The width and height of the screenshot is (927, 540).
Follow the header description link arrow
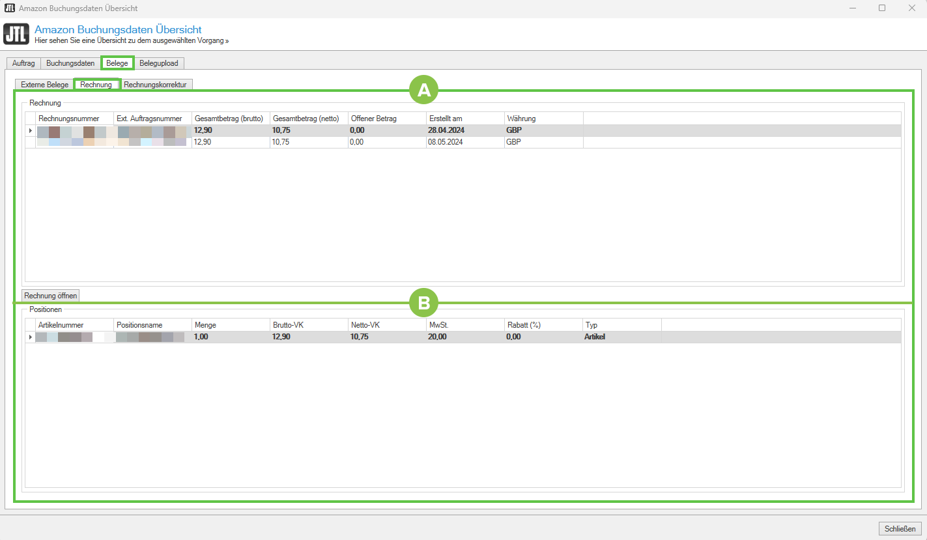click(227, 40)
